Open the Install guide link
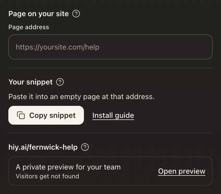 tap(113, 116)
